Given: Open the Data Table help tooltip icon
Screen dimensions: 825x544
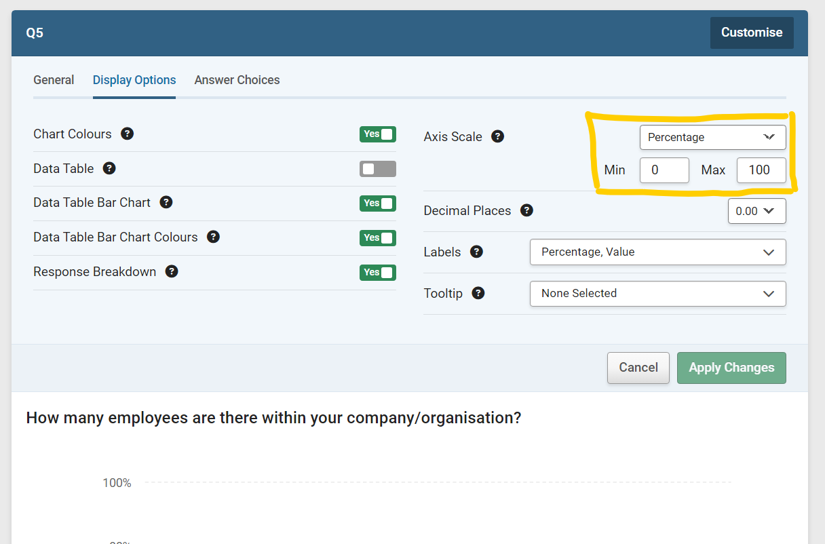Looking at the screenshot, I should (109, 168).
